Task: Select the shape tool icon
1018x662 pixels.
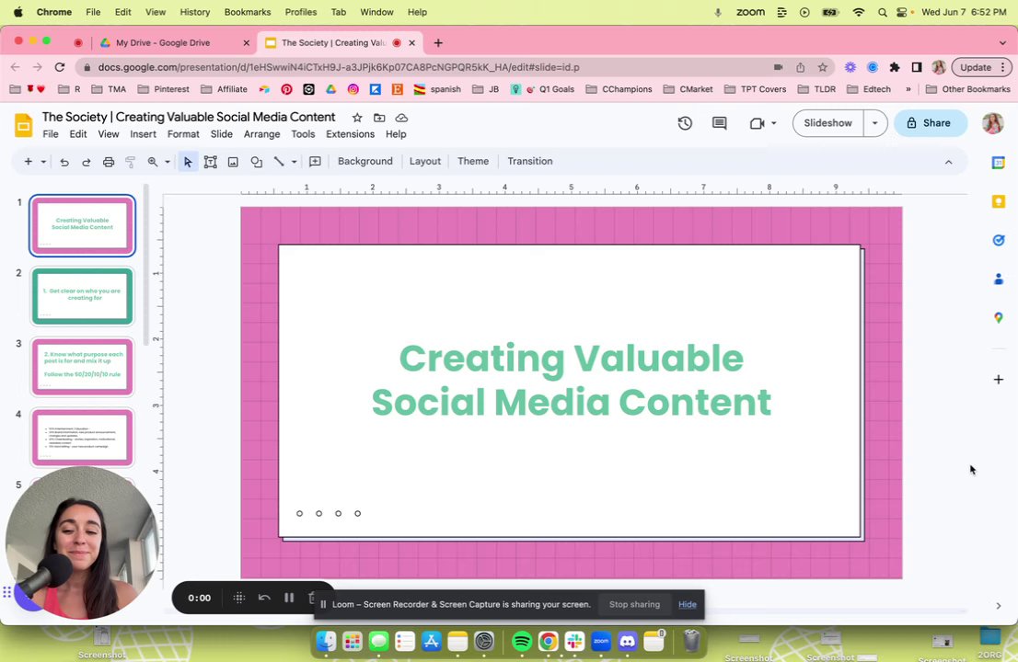Action: [256, 162]
